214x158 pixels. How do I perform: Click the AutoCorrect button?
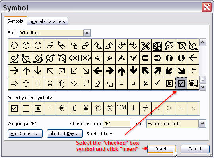25,133
